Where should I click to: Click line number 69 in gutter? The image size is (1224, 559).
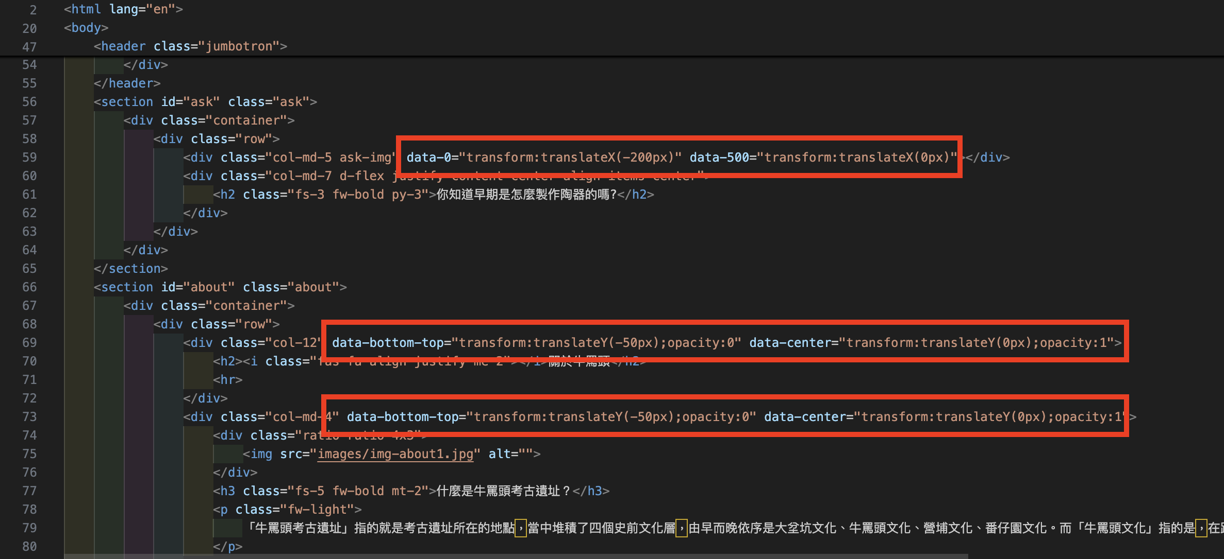point(29,342)
